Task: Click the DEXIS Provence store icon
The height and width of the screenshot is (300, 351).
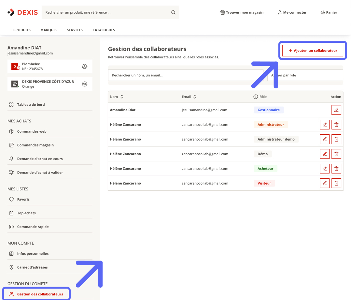Action: point(15,84)
